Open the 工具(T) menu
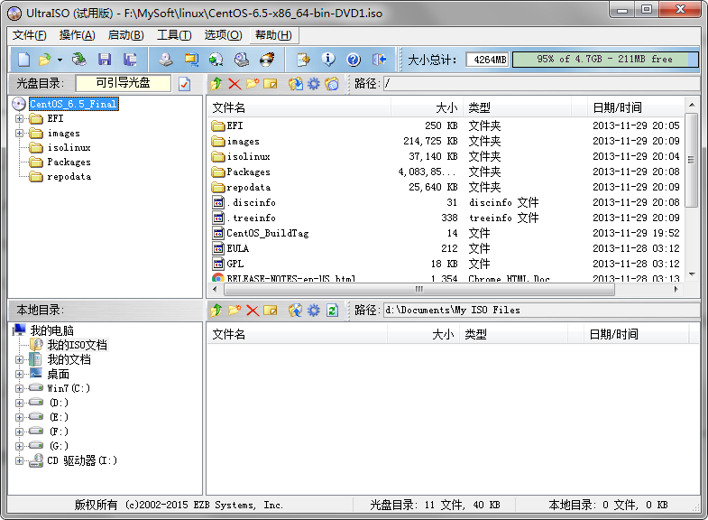708x520 pixels. click(174, 35)
